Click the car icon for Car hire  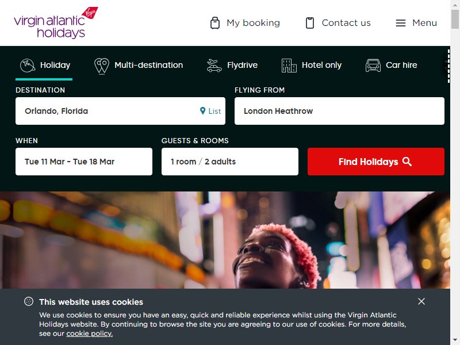[373, 66]
